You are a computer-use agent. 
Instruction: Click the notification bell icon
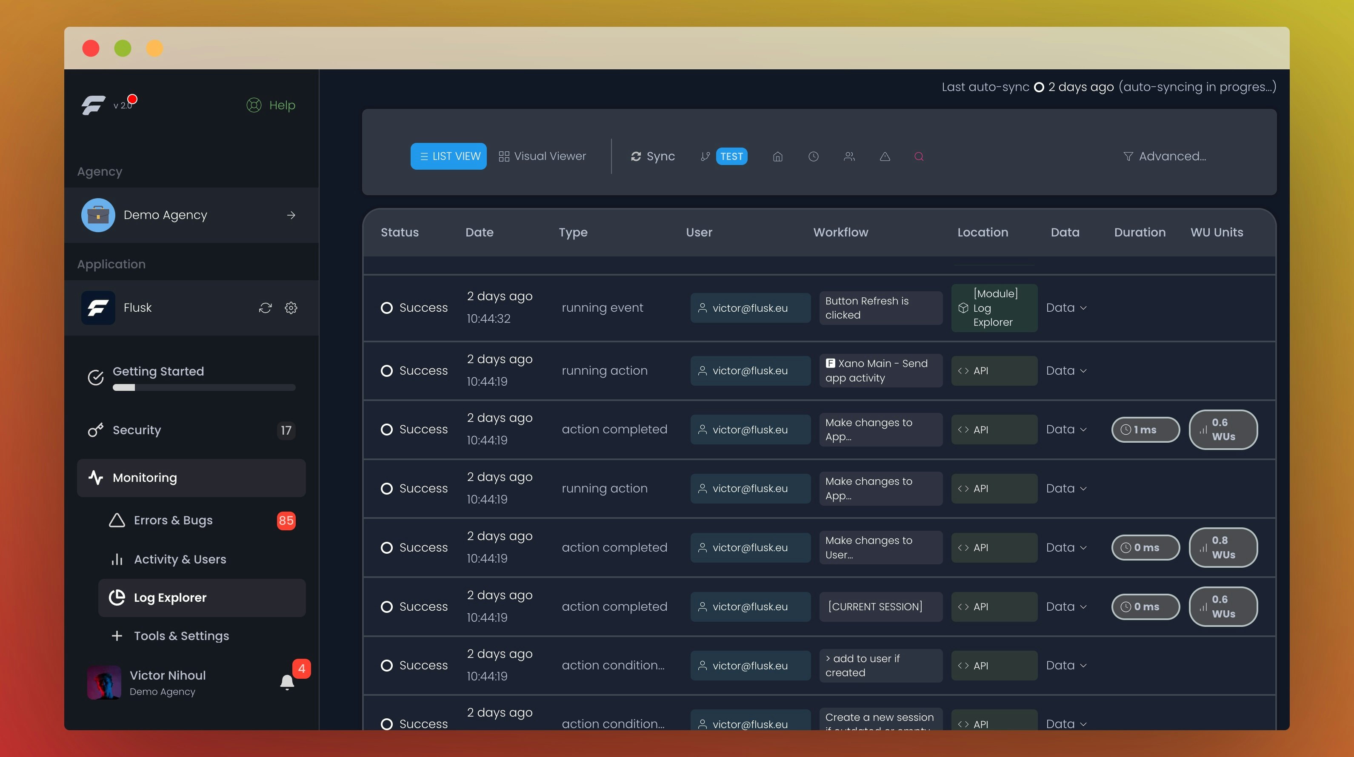287,682
